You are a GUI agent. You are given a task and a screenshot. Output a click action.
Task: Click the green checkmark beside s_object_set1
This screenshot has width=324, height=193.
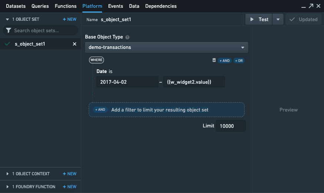[7, 44]
